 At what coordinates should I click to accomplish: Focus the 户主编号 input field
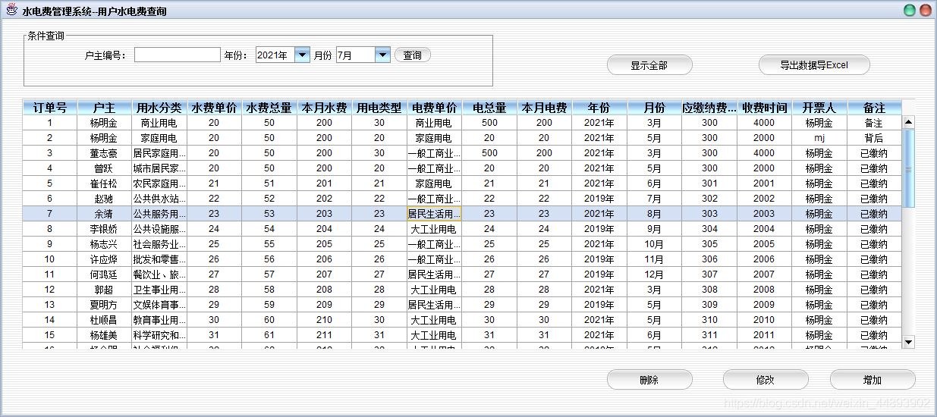coord(178,55)
